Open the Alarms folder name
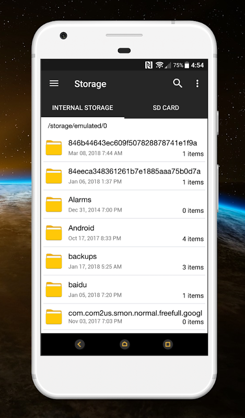 tap(80, 200)
